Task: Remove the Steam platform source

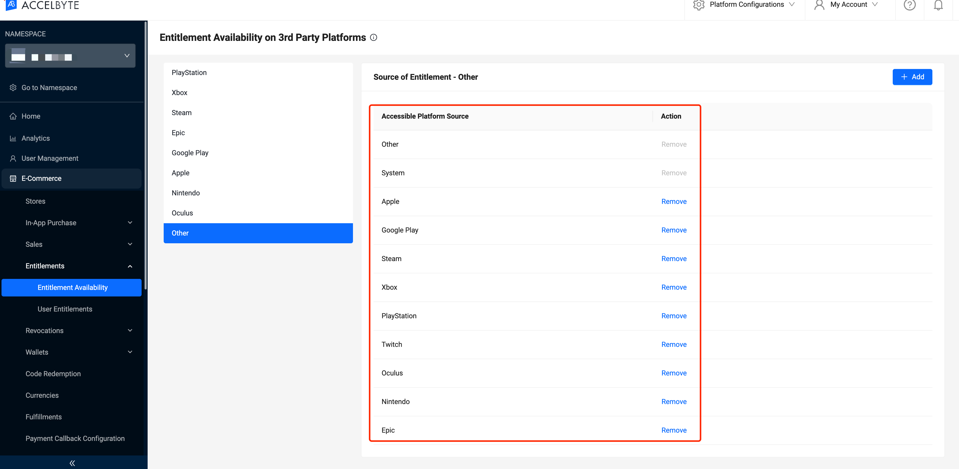Action: [x=674, y=259]
